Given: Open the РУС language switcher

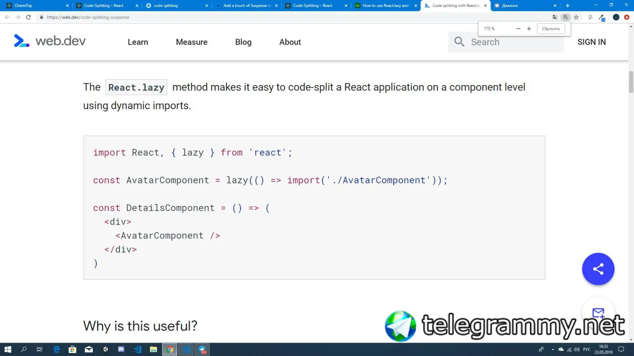Looking at the screenshot, I should click(586, 350).
